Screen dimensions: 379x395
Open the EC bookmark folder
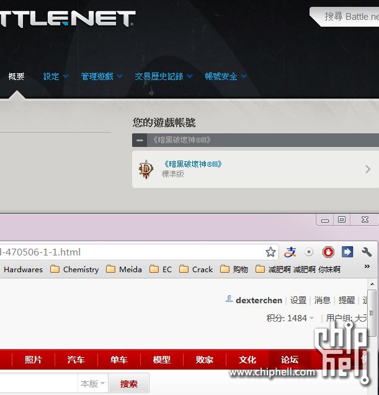click(161, 270)
